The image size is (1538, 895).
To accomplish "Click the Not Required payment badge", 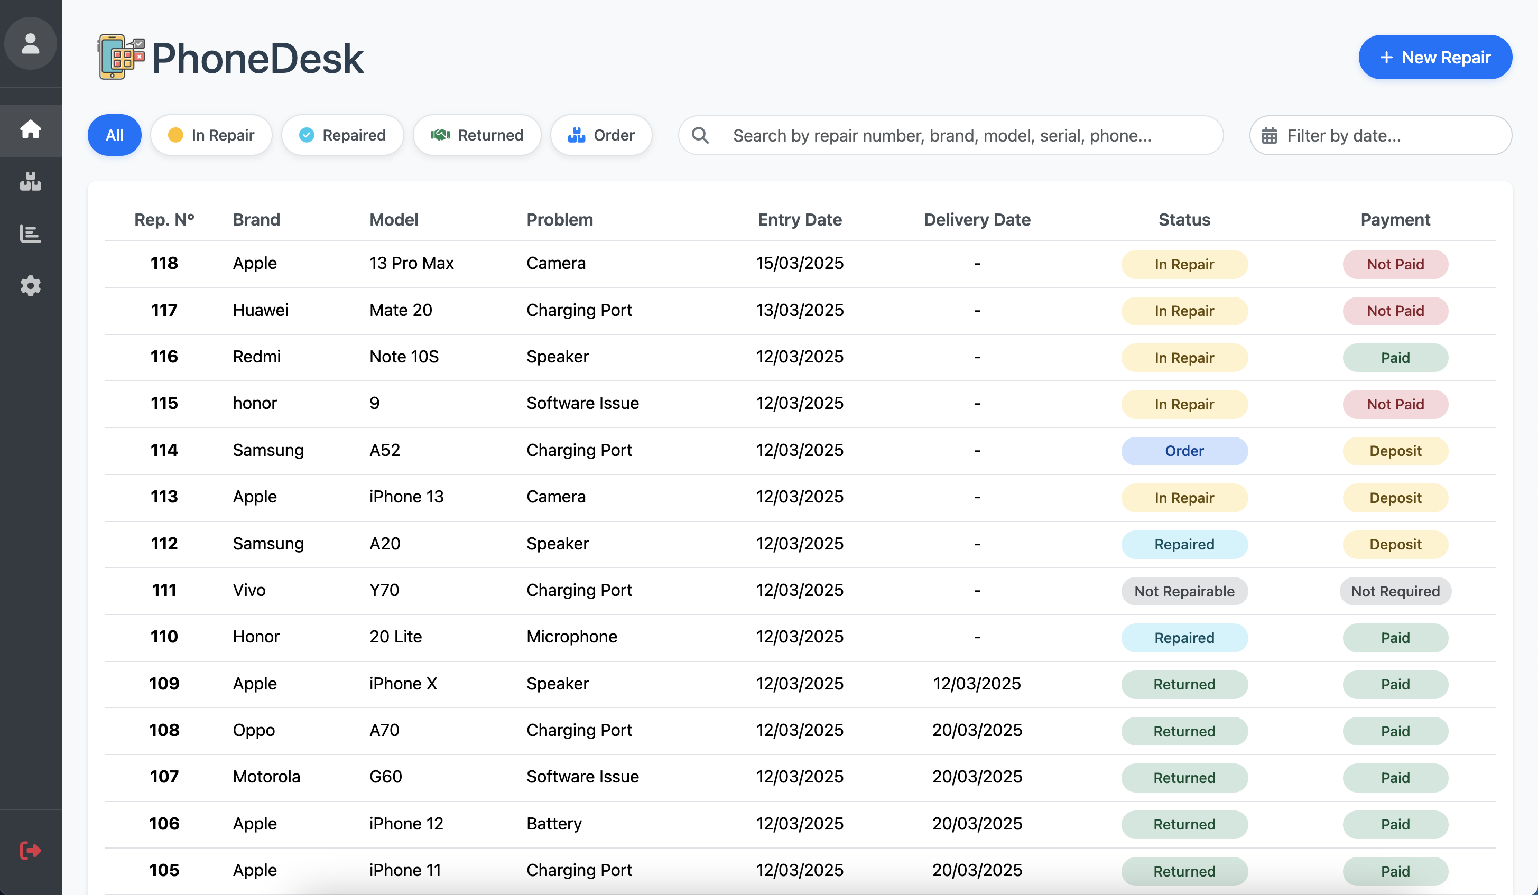I will pos(1395,591).
